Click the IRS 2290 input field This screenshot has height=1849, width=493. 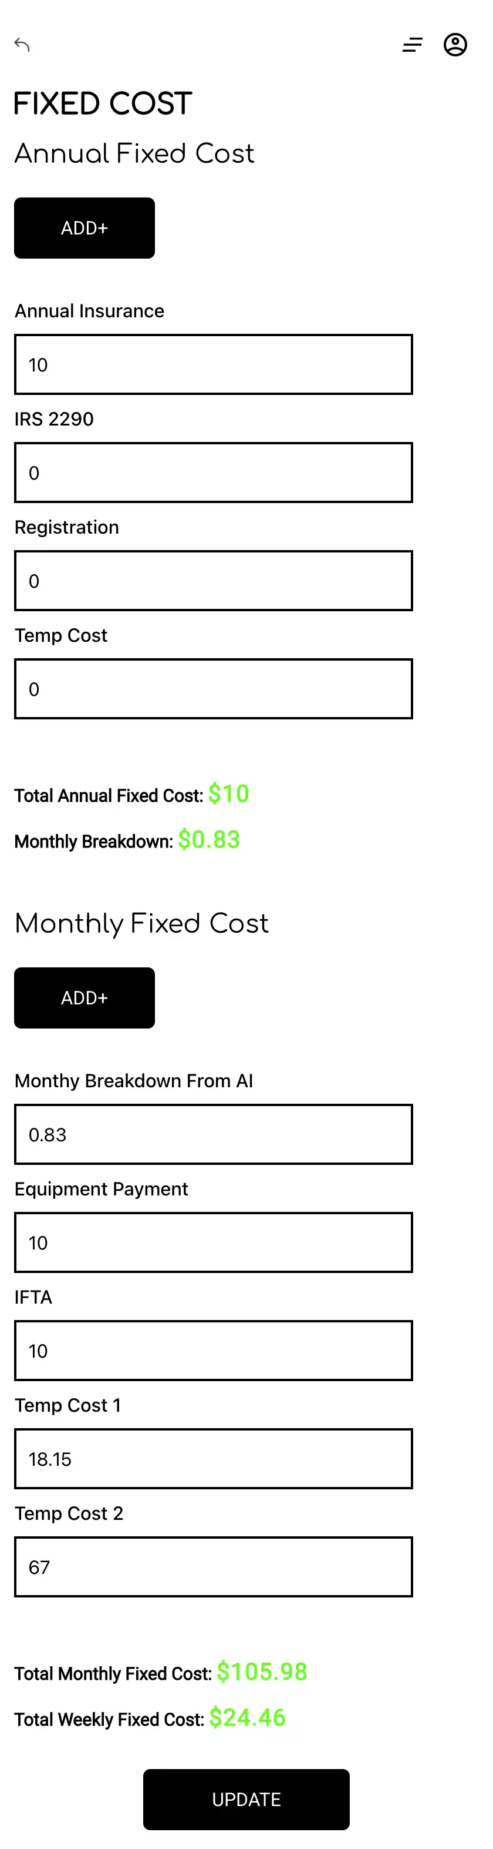point(214,473)
